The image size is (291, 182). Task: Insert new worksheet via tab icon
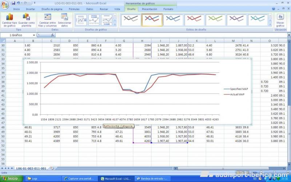[52, 168]
